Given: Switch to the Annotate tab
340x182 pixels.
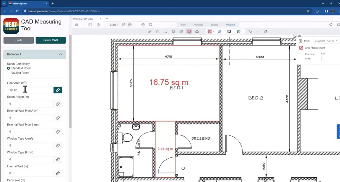Looking at the screenshot, I should [198, 25].
